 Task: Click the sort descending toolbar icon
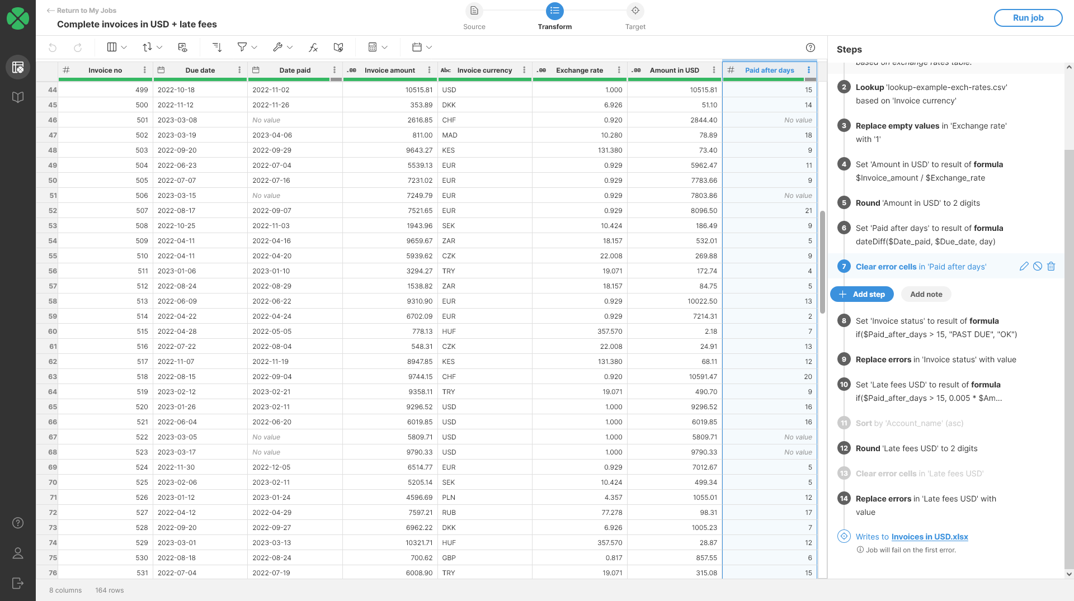pos(217,48)
